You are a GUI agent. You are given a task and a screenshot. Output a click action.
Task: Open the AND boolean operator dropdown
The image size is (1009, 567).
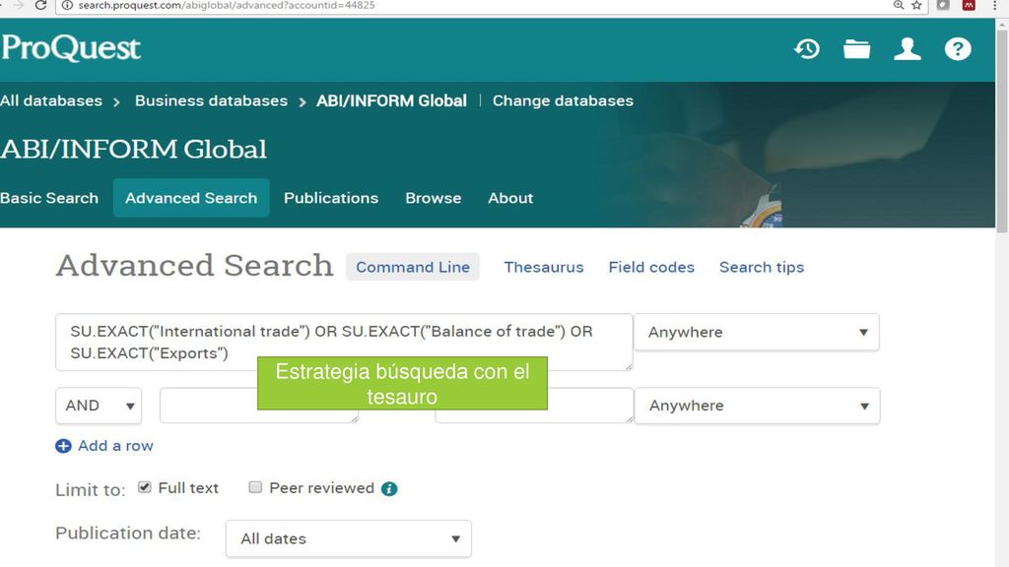coord(99,406)
